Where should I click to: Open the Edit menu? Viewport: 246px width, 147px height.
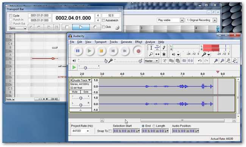click(x=79, y=42)
